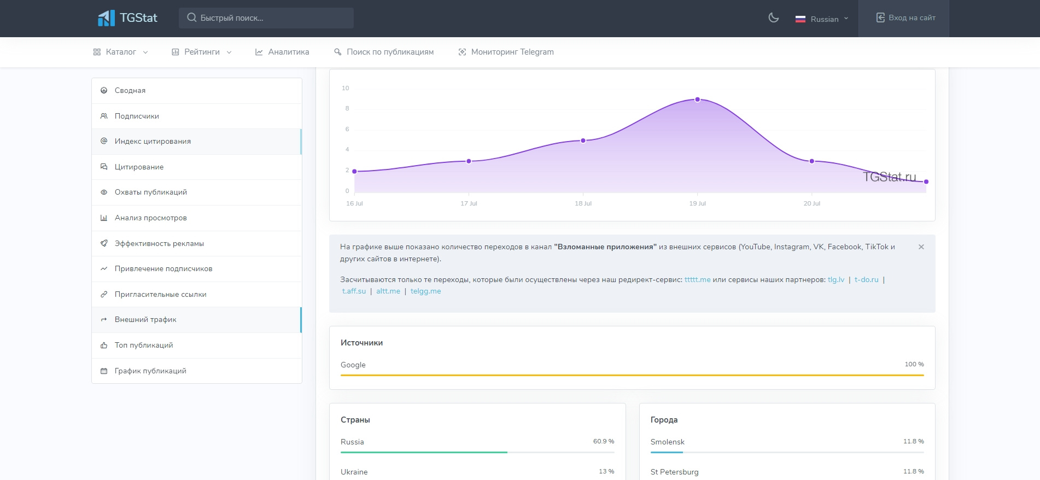Image resolution: width=1040 pixels, height=480 pixels.
Task: Click the 19 Jul peak chart point
Action: (697, 99)
